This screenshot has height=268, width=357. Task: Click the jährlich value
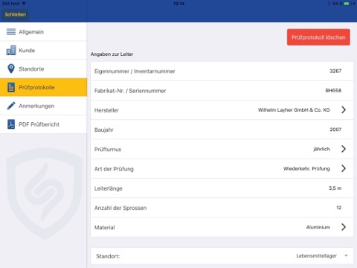(321, 149)
